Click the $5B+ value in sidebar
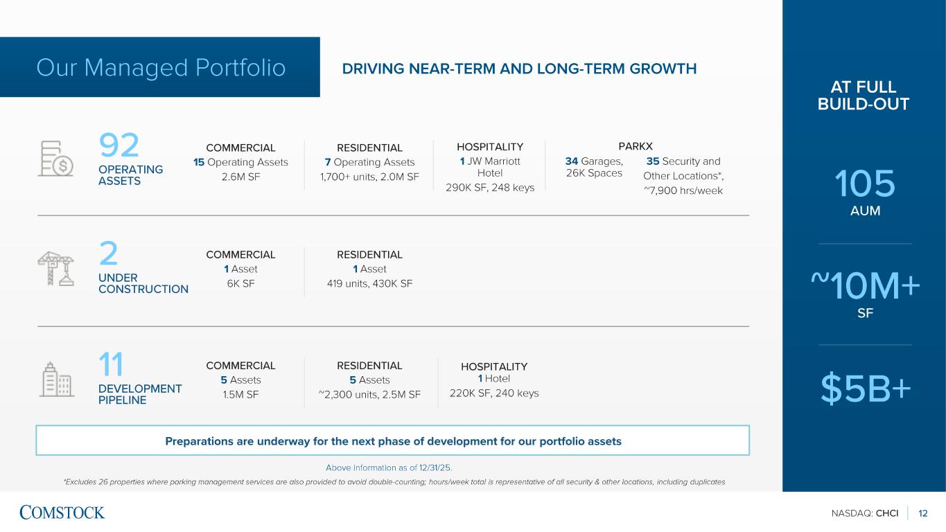 (865, 389)
